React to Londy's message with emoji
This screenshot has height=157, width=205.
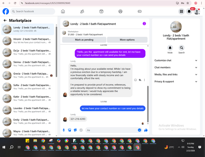pyautogui.click(x=135, y=80)
